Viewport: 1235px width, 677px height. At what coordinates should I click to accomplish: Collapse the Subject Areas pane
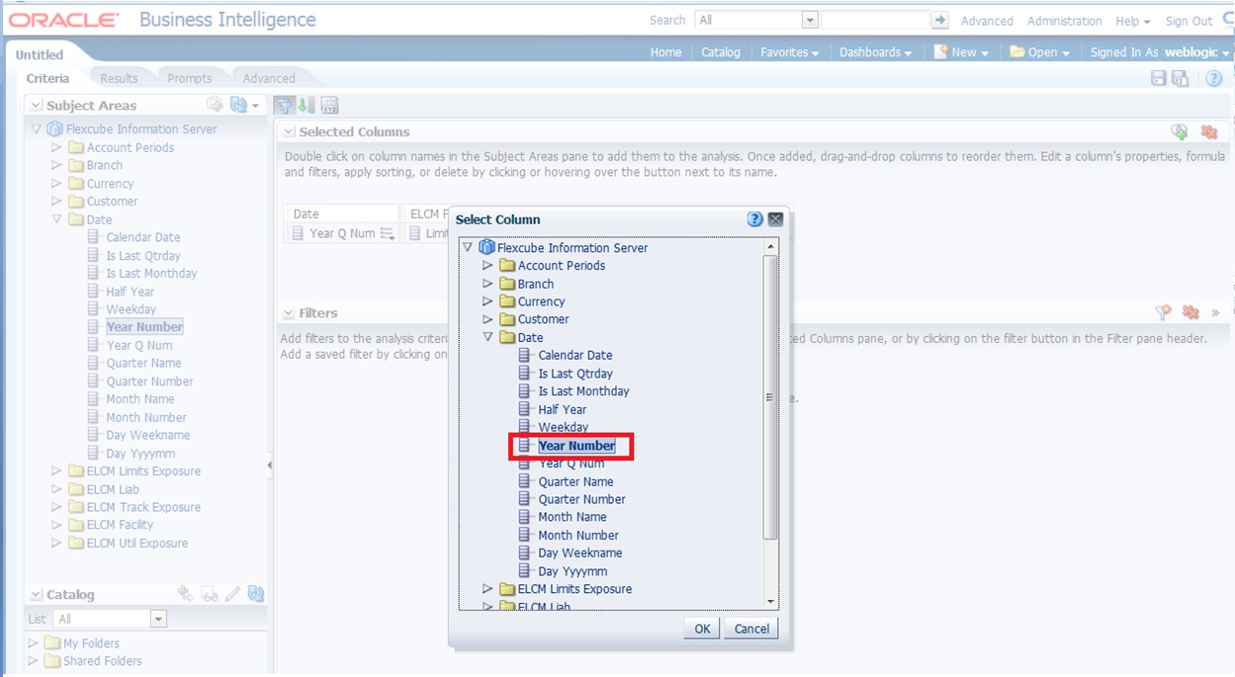(36, 105)
